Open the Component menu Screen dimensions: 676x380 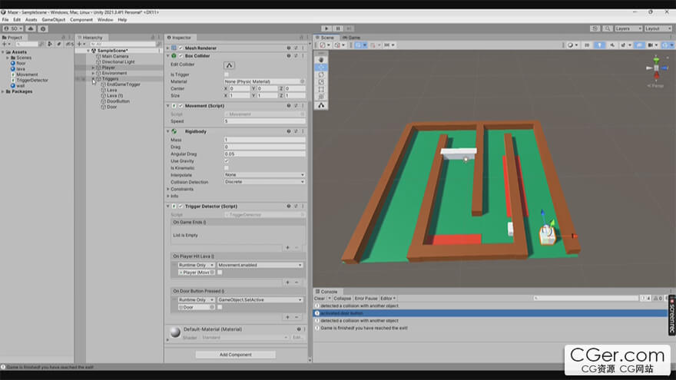pyautogui.click(x=81, y=20)
